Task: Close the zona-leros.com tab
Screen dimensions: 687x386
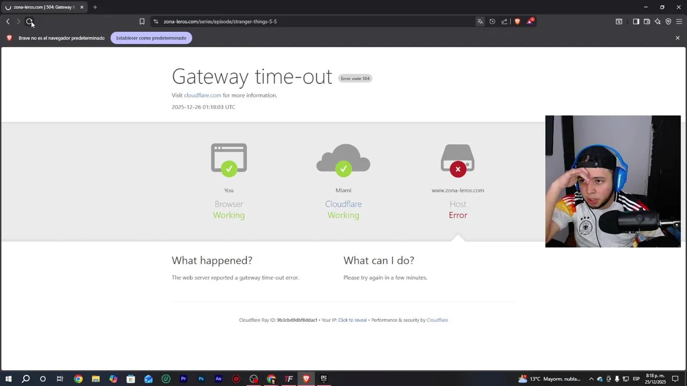Action: click(82, 7)
